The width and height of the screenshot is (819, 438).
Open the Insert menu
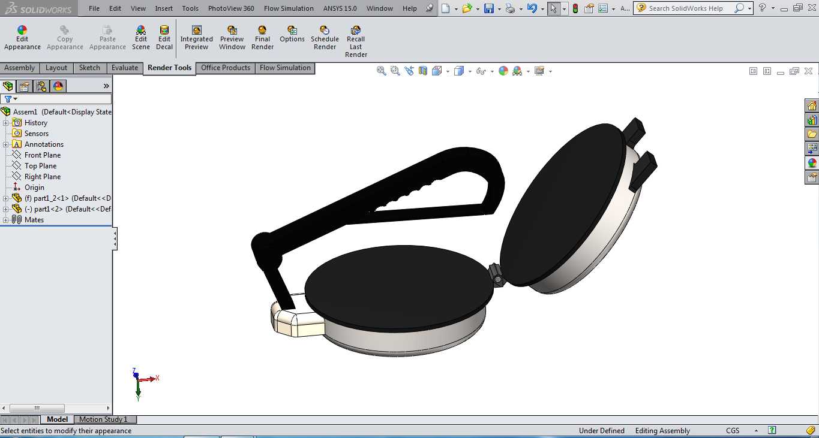[164, 8]
